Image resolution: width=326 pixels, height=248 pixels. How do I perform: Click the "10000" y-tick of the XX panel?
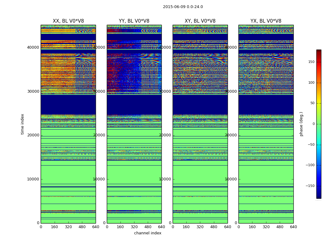[x=33, y=179]
